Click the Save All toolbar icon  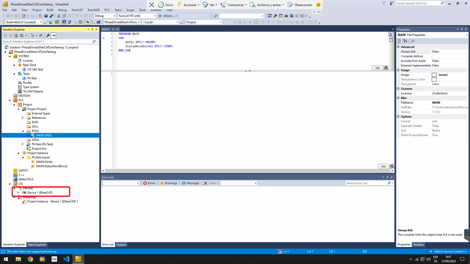pyautogui.click(x=51, y=16)
